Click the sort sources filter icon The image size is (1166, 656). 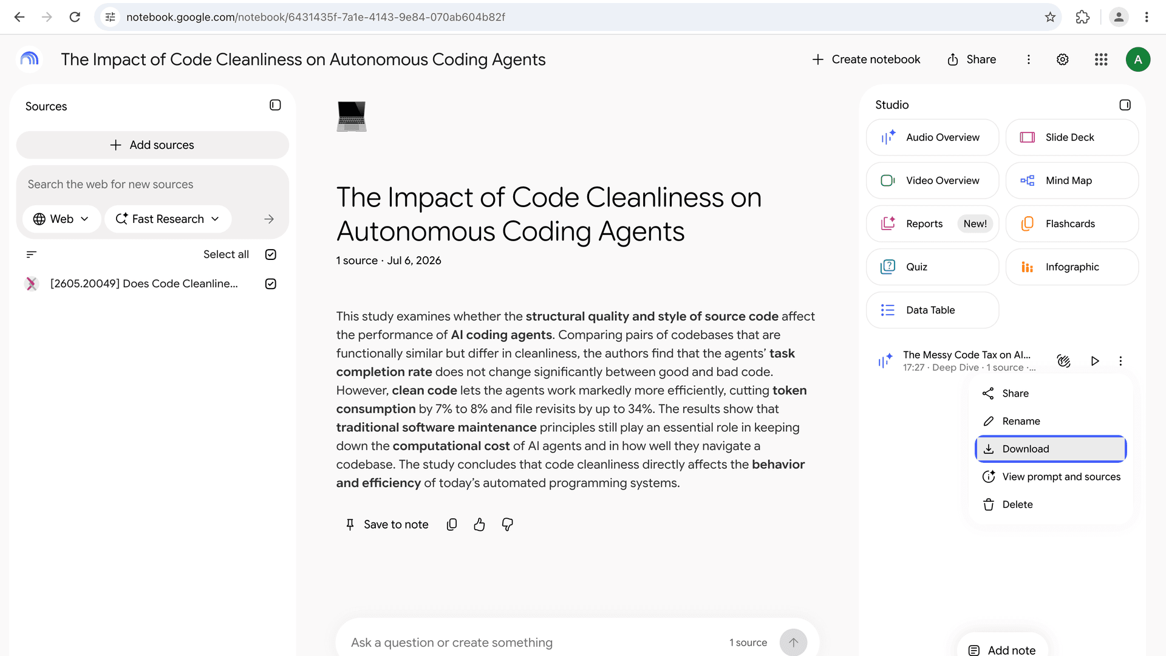[32, 255]
